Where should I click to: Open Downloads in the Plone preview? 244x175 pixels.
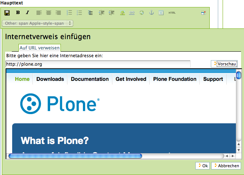50,79
